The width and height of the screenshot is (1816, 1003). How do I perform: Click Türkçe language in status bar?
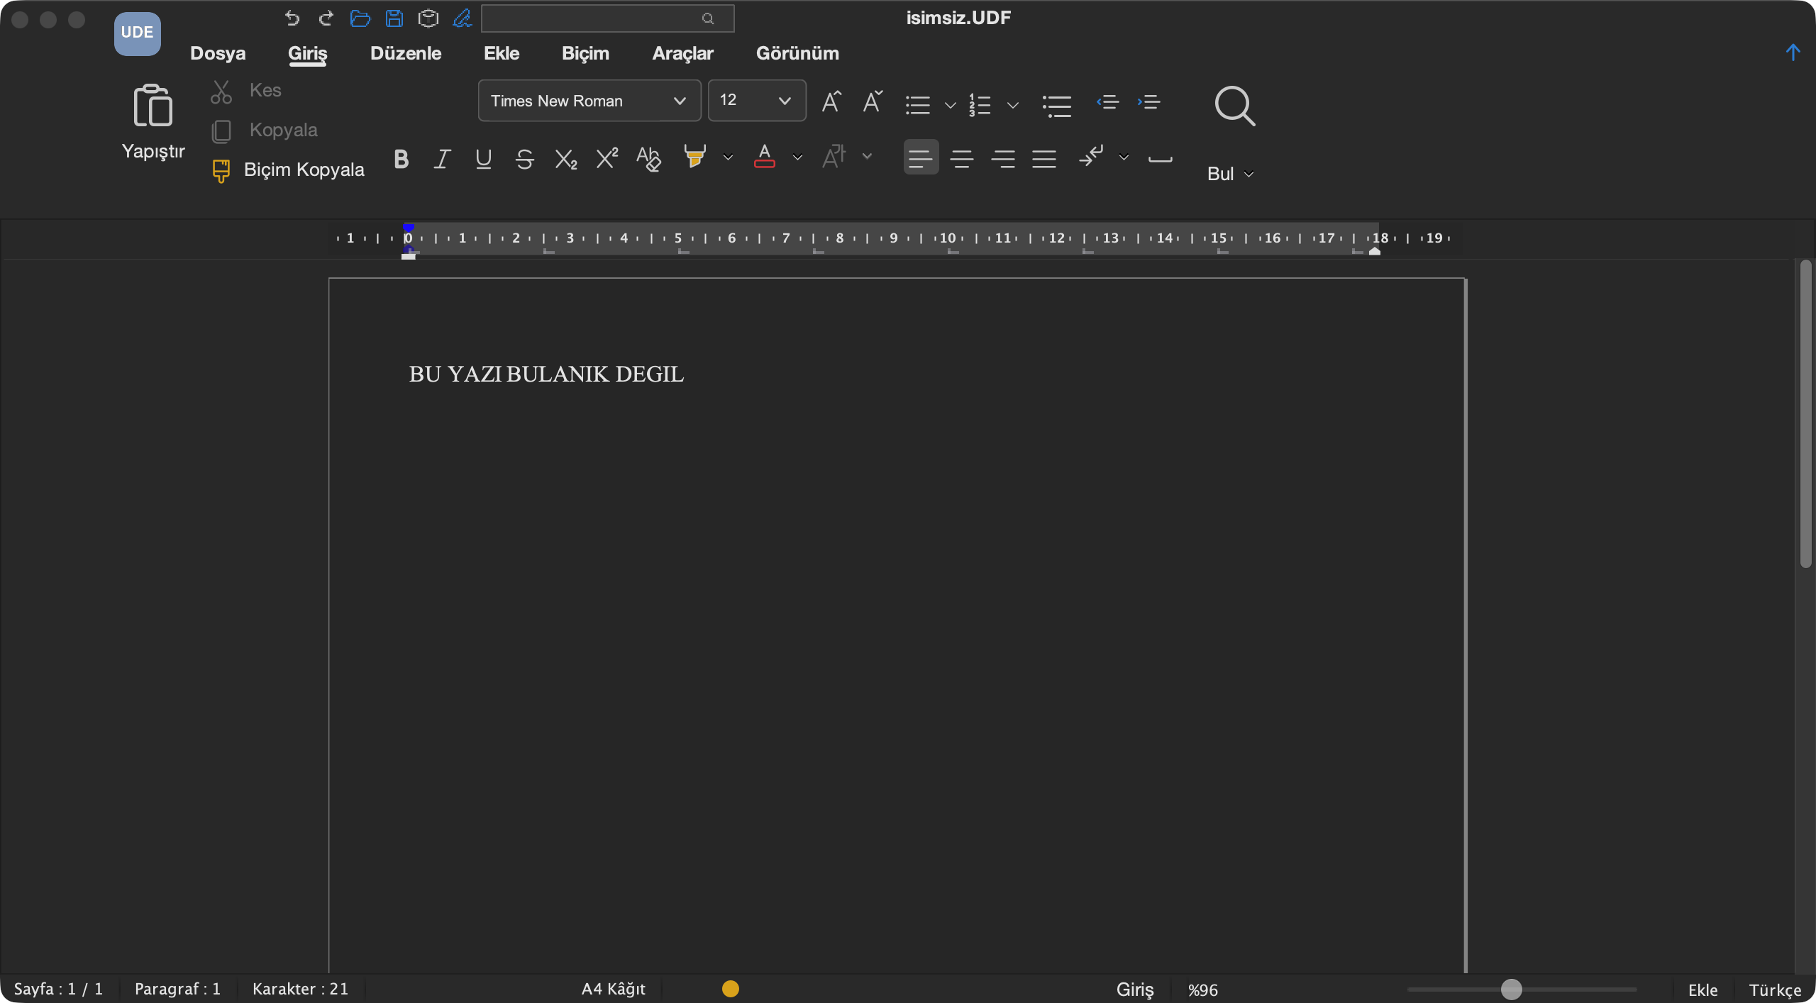coord(1775,990)
